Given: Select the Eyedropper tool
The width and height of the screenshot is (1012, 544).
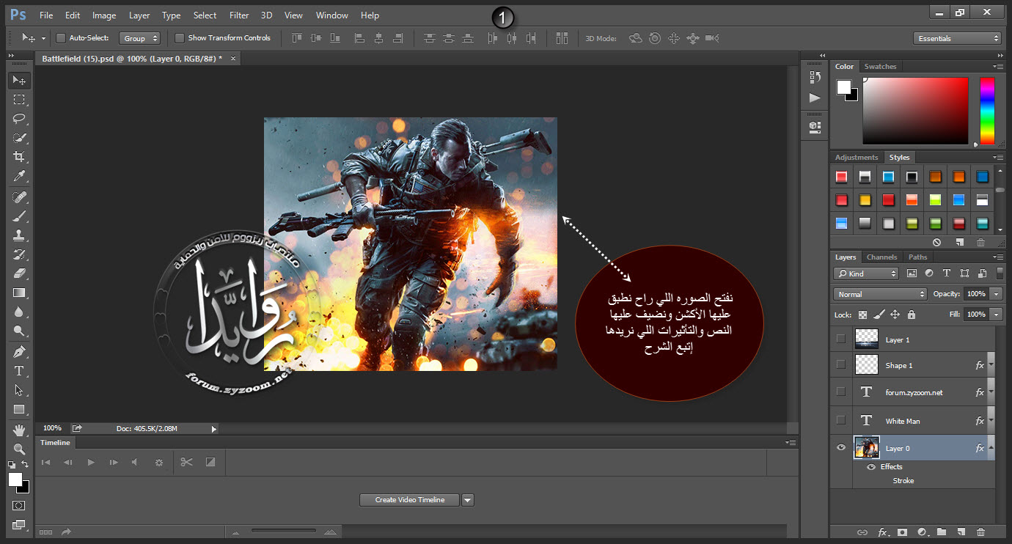Looking at the screenshot, I should pos(19,176).
